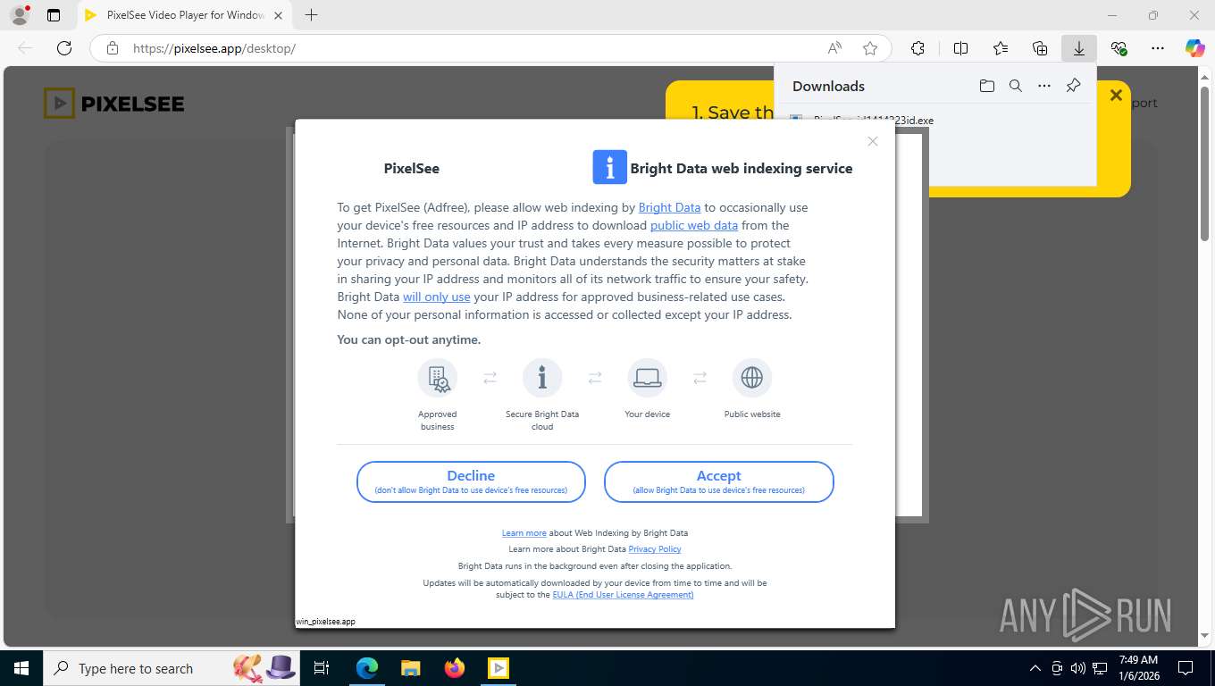Click the Downloads toolbar icon
This screenshot has width=1215, height=686.
pos(1078,48)
